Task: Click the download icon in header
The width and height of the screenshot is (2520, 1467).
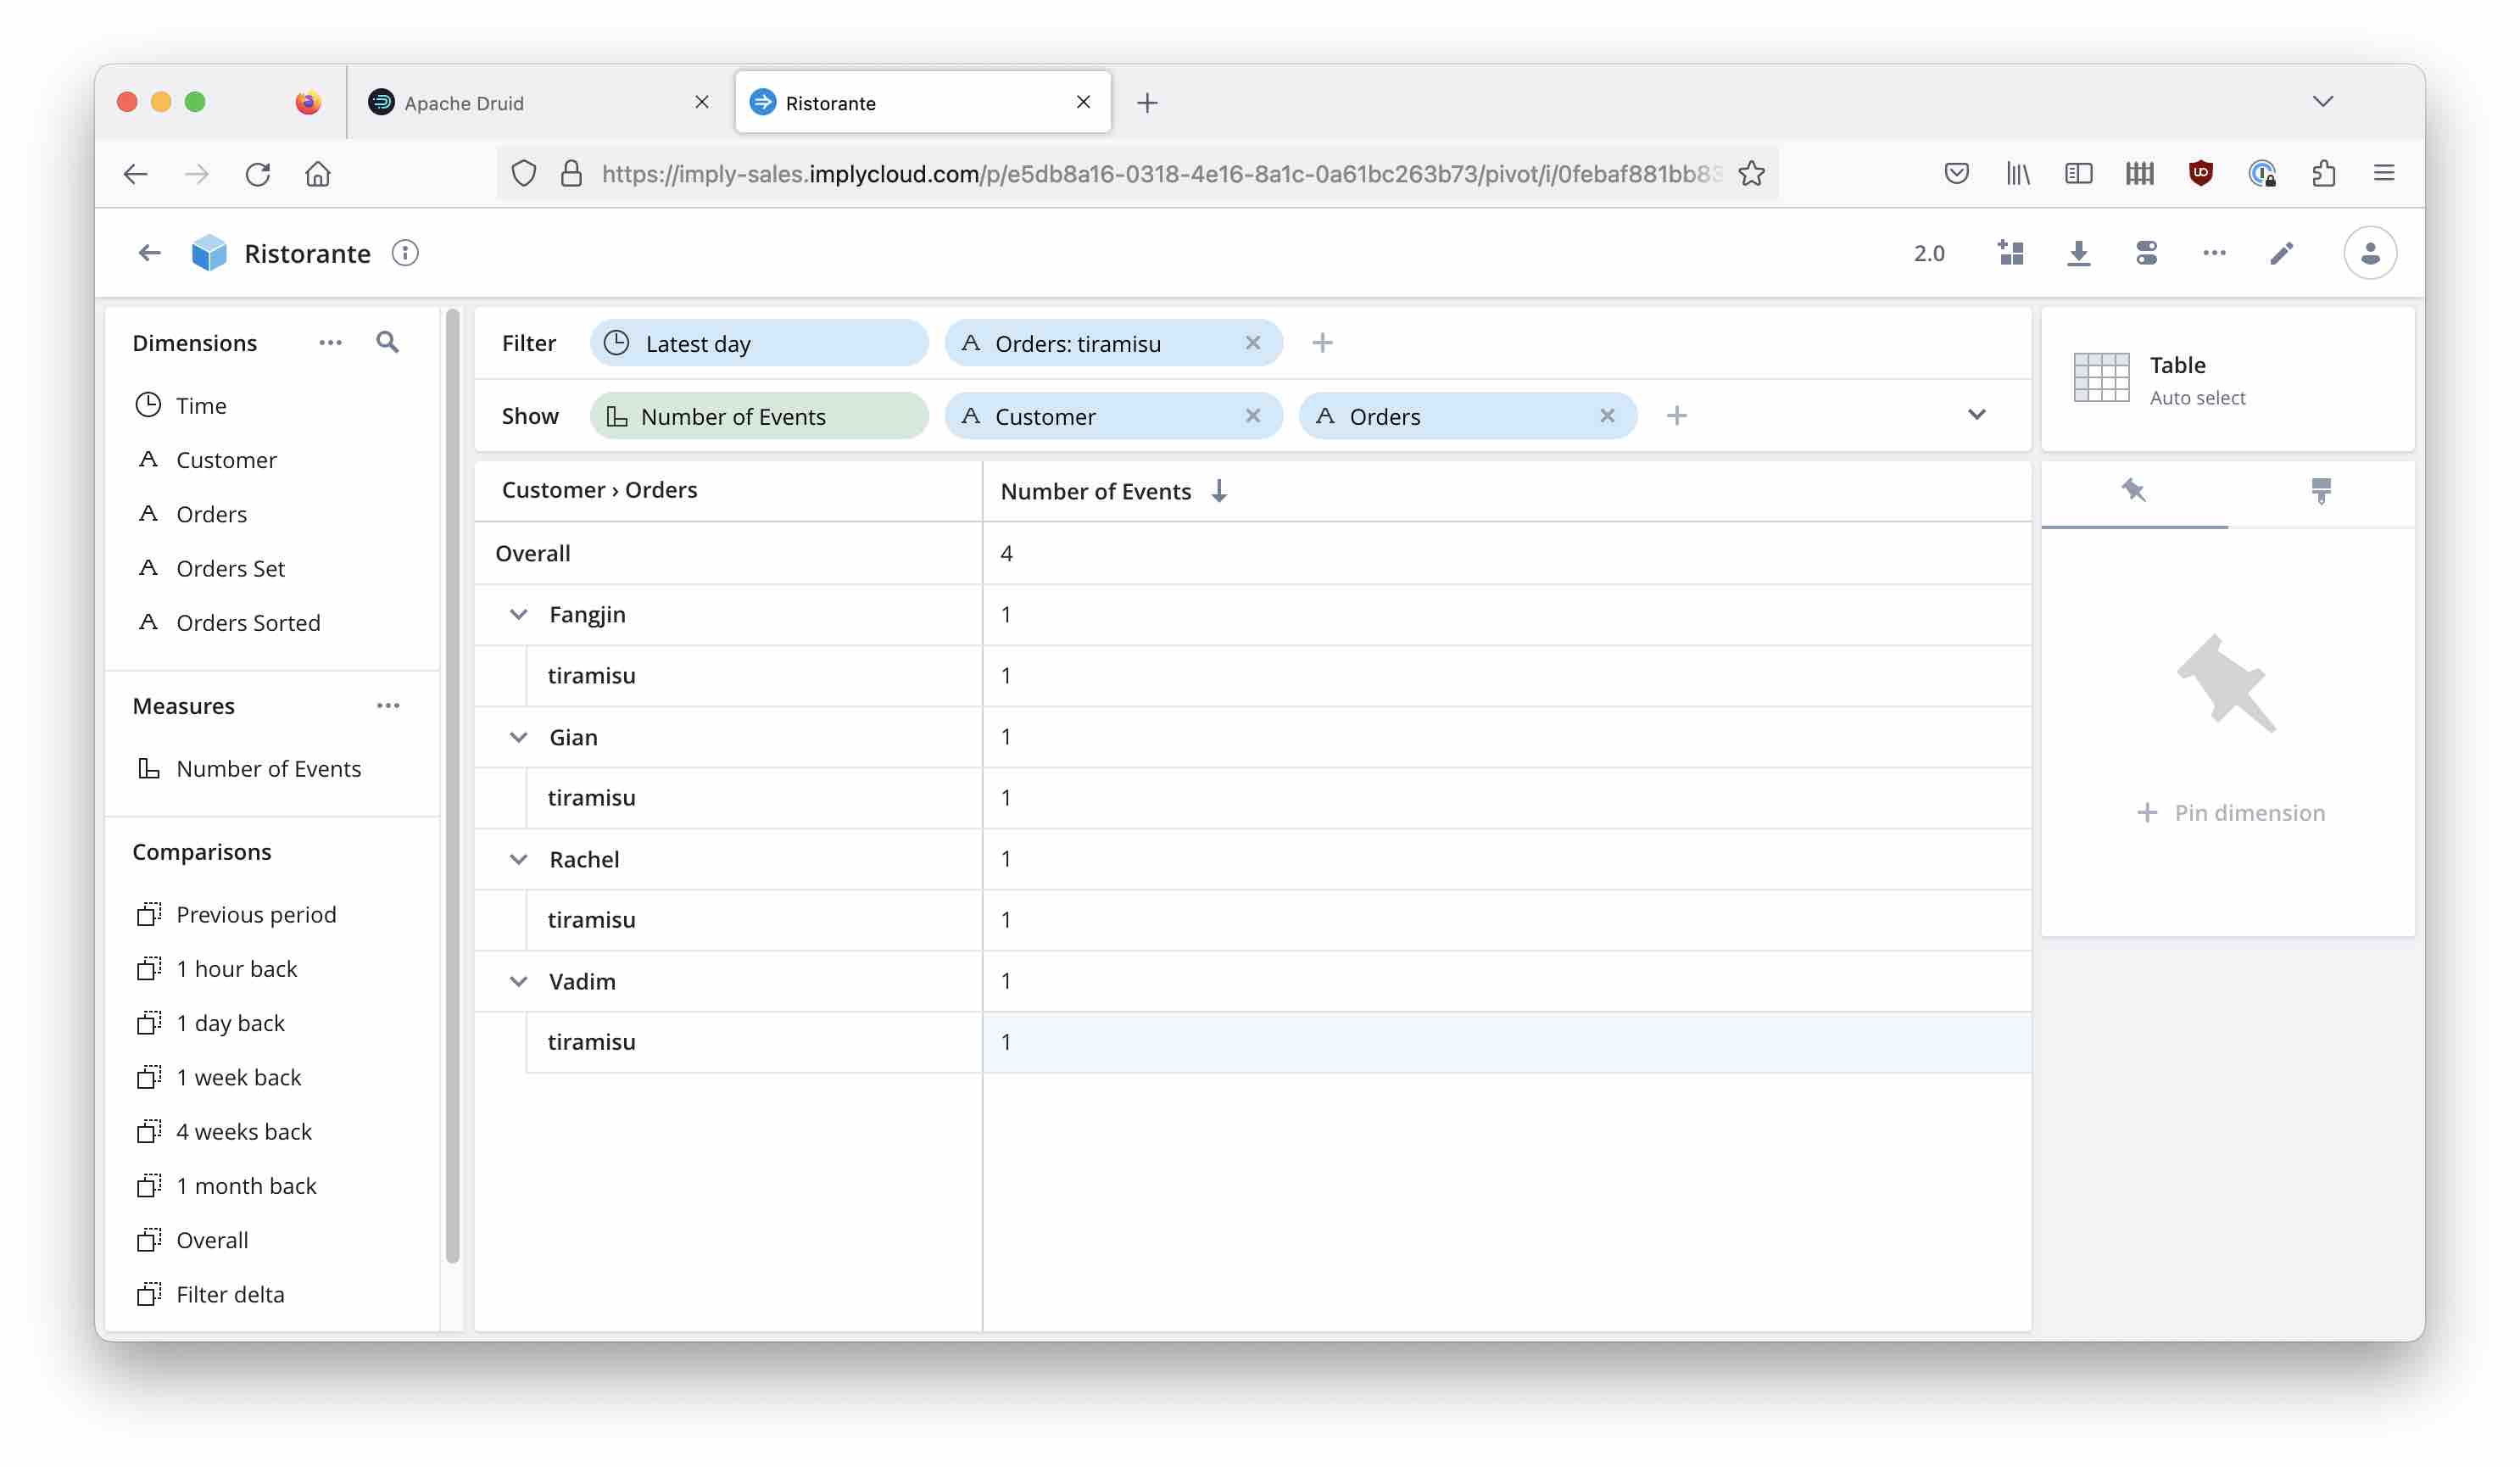Action: pos(2078,253)
